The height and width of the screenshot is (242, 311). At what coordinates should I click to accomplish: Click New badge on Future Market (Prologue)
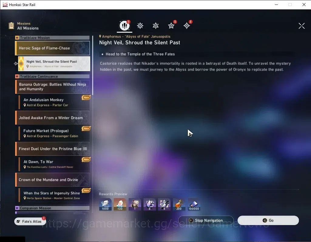click(86, 129)
